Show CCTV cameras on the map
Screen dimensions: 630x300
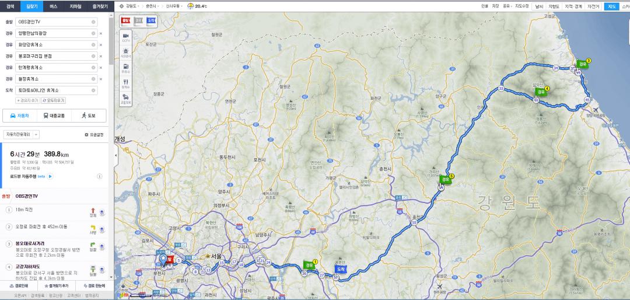coord(126,38)
